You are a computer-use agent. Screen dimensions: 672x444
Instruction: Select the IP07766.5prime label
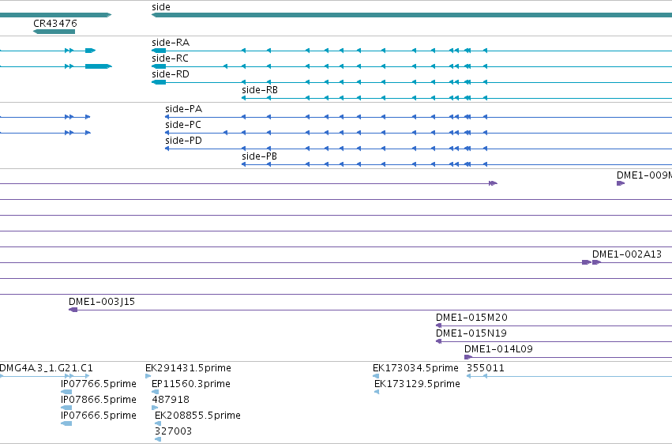click(99, 384)
